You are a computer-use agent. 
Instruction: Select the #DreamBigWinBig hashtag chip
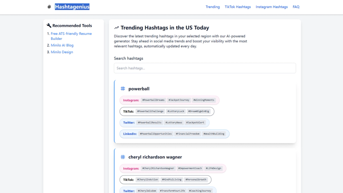click(x=199, y=111)
